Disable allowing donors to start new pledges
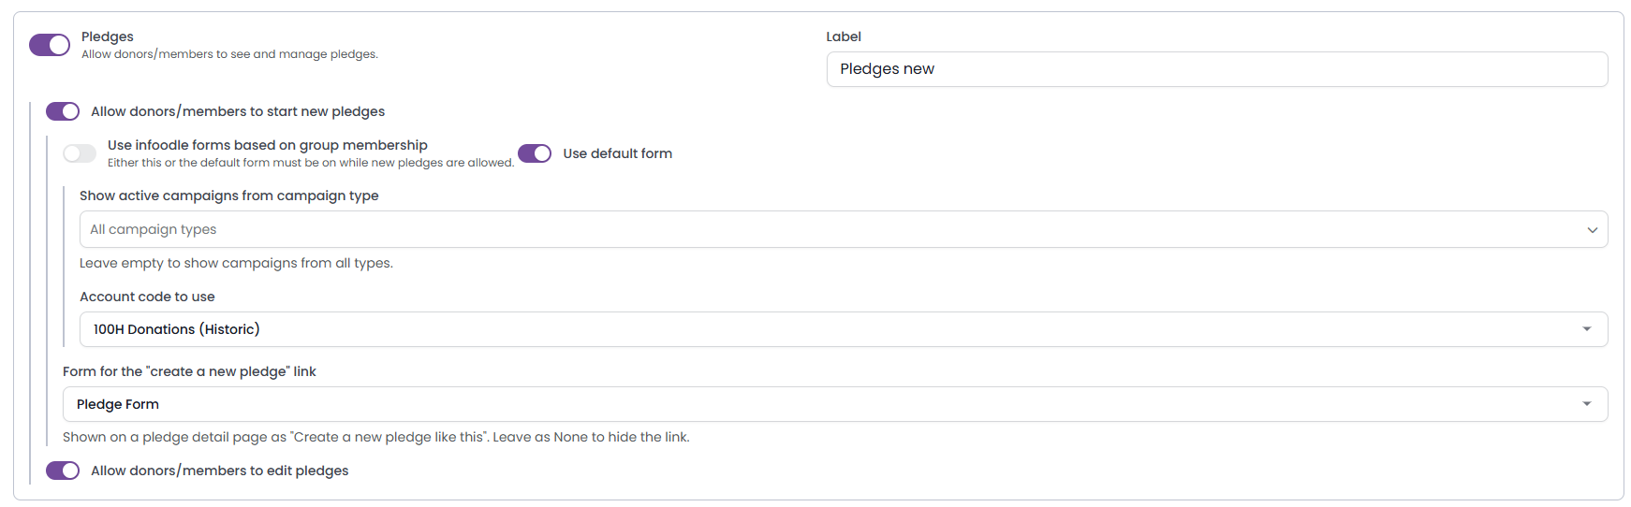The height and width of the screenshot is (507, 1631). pyautogui.click(x=63, y=111)
